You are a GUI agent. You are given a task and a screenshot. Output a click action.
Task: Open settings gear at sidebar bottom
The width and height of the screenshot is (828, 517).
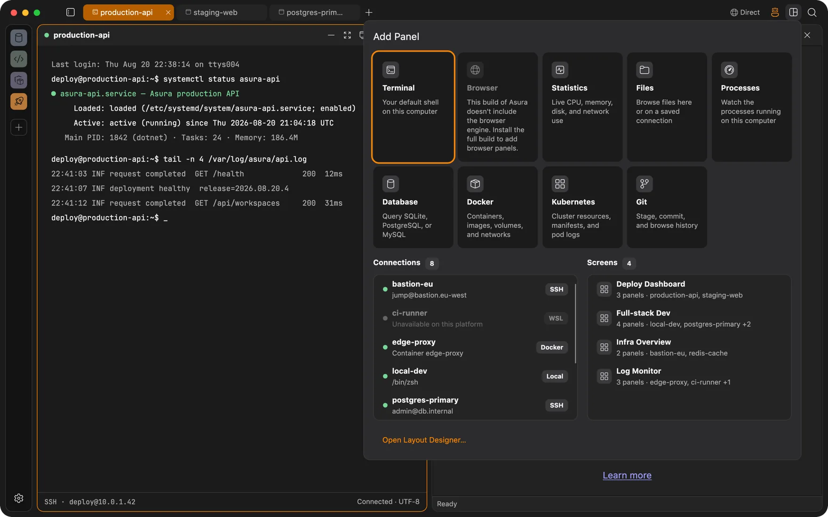tap(19, 498)
